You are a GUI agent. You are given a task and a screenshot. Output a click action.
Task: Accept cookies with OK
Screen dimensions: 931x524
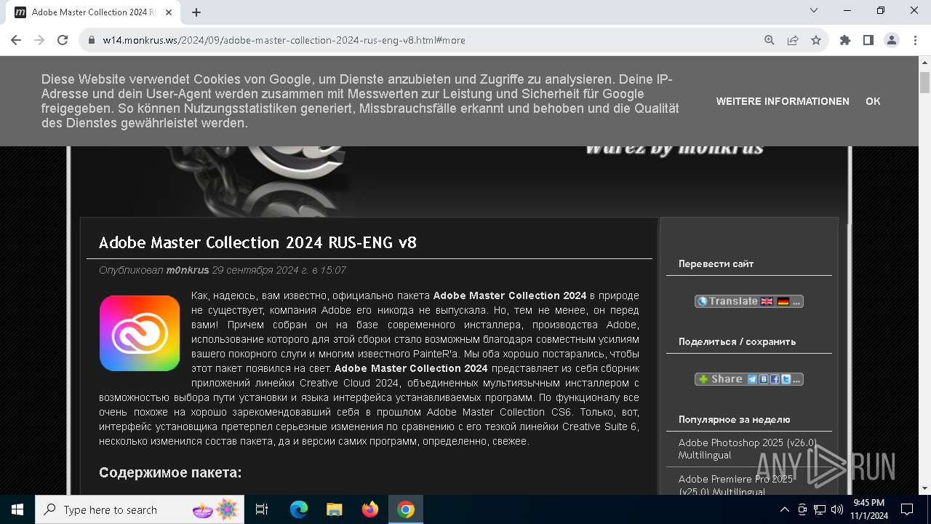[873, 101]
